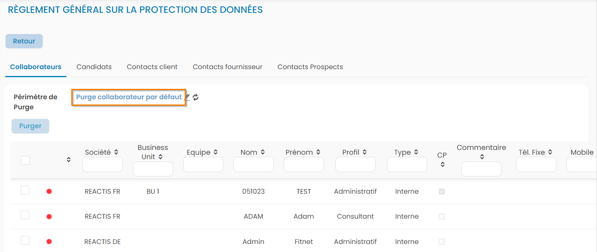Screen dimensions: 597x252
Task: Sort by Profil column arrows
Action: coord(364,152)
